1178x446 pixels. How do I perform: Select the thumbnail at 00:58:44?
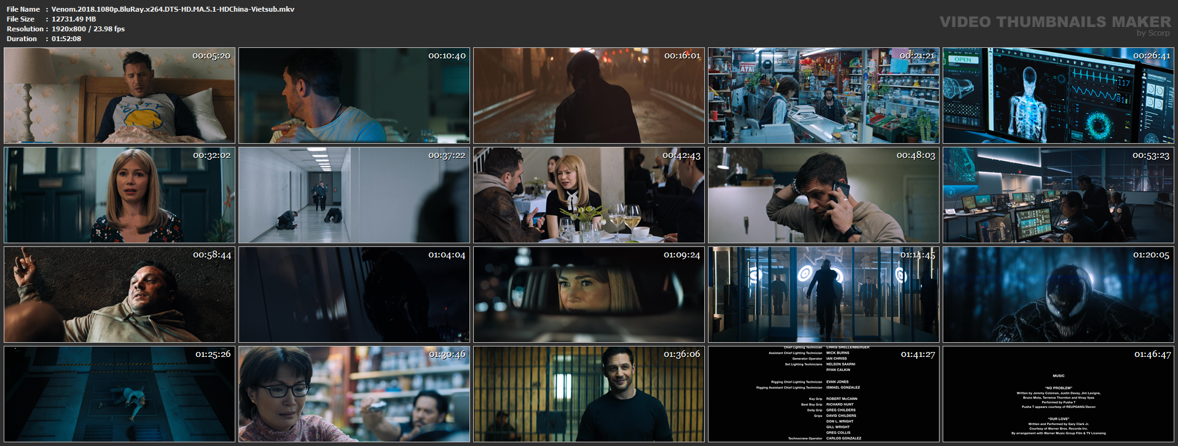[x=119, y=295]
